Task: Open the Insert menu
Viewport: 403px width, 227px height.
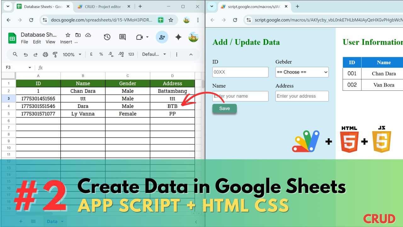Action: coord(66,42)
